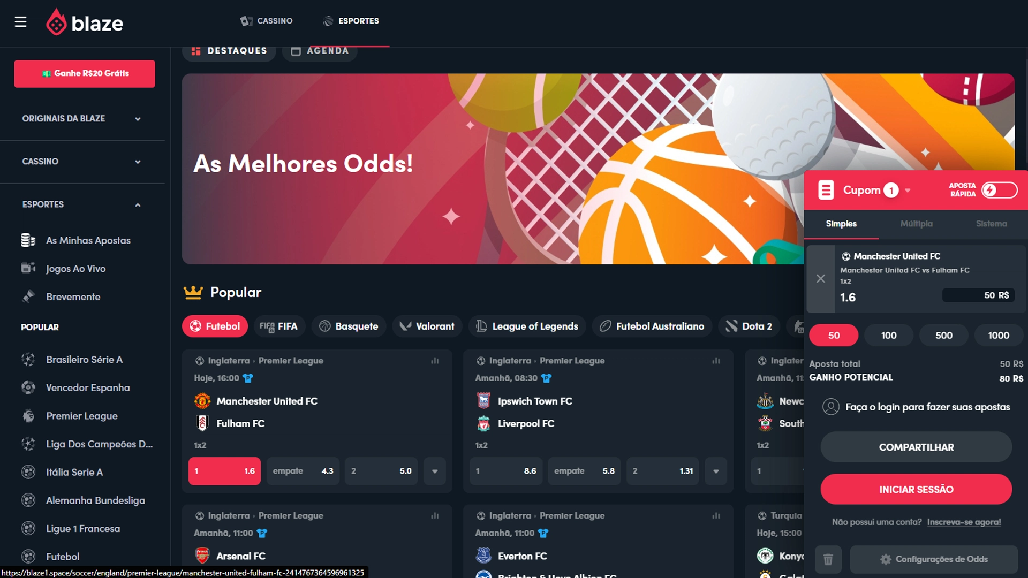This screenshot has height=578, width=1028.
Task: Select the 500 stake amount chip
Action: tap(943, 336)
